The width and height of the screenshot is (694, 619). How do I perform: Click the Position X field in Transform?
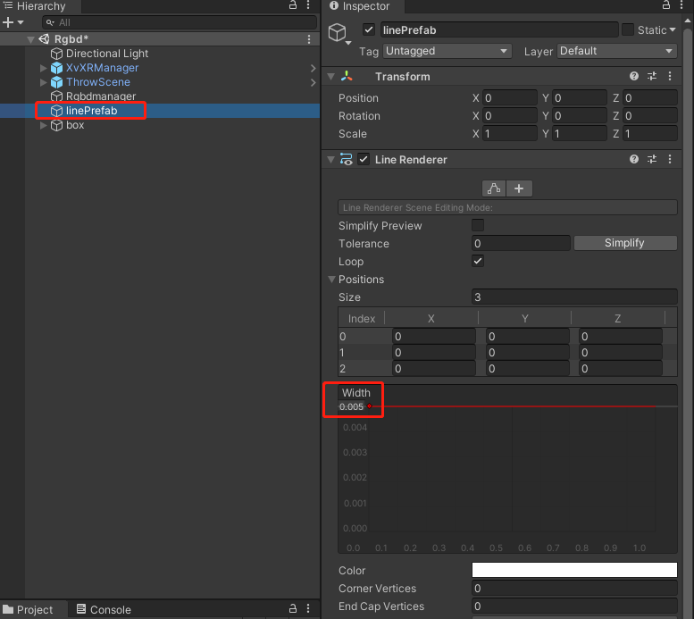pos(509,98)
